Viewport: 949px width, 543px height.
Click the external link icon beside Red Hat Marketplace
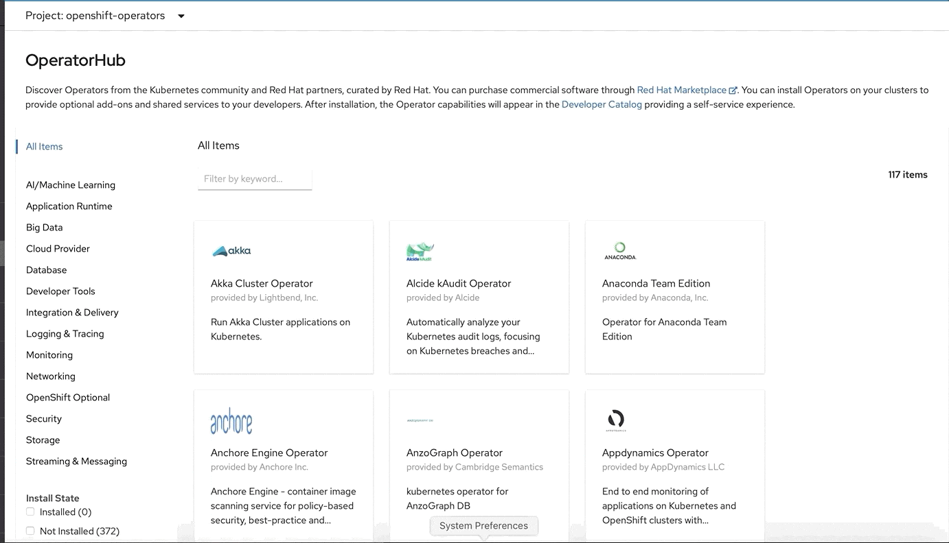[x=733, y=90]
